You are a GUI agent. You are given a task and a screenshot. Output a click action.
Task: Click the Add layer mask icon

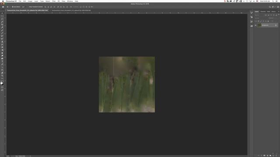(264, 155)
